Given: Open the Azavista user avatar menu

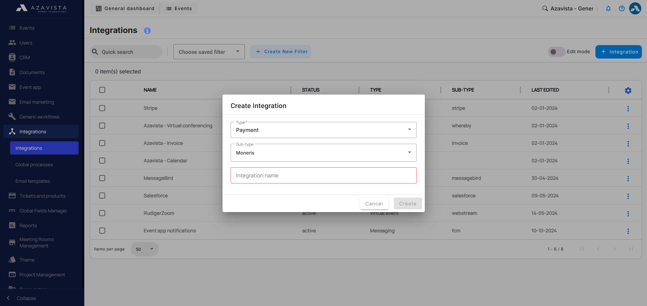Looking at the screenshot, I should point(635,8).
